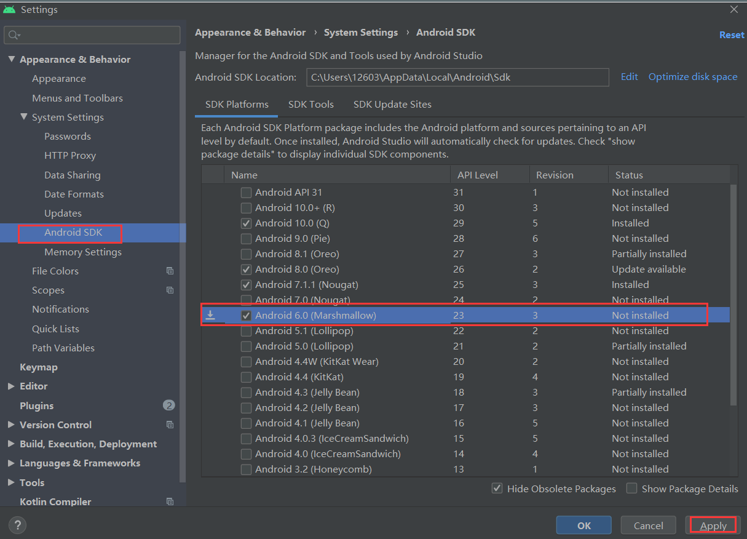Click the OK button

pos(584,525)
